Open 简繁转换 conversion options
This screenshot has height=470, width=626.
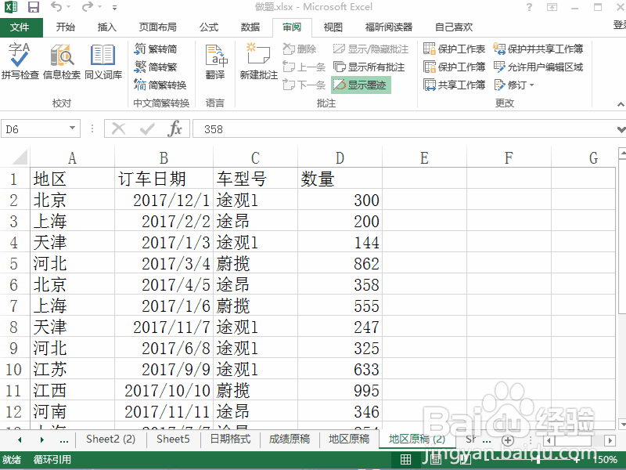tap(160, 85)
